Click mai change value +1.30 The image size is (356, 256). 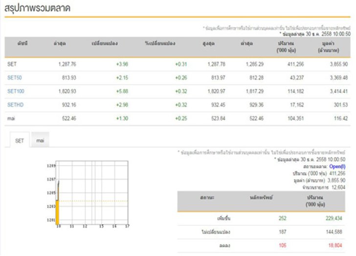pos(122,118)
